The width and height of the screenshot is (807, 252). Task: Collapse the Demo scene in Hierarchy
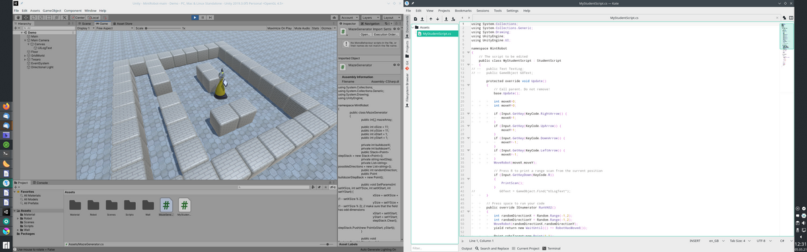22,32
